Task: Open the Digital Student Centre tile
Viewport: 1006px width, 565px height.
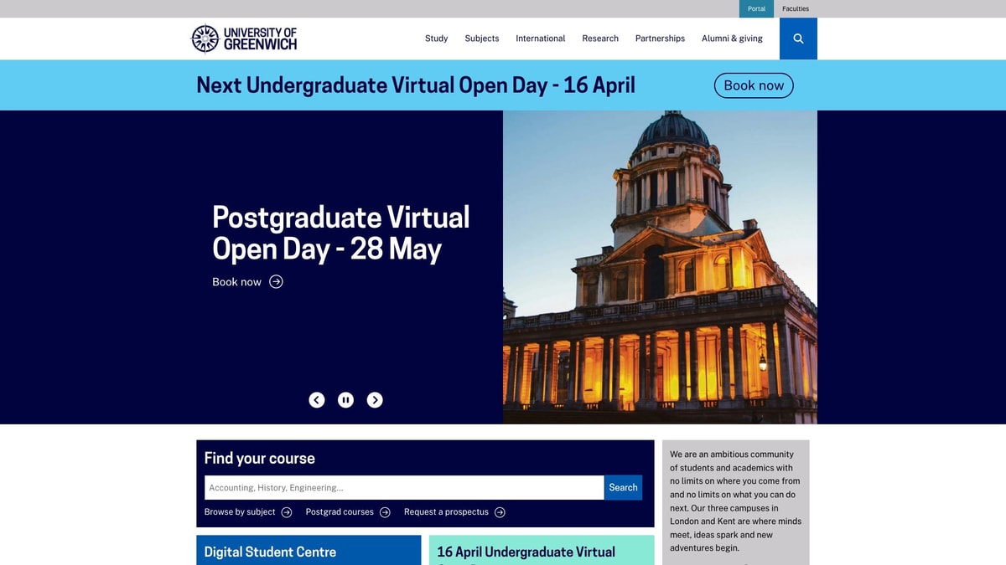Action: tap(309, 551)
